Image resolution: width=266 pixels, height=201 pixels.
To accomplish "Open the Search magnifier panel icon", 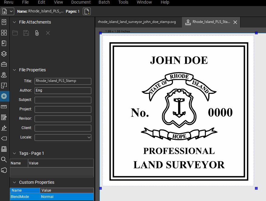I will pos(4,160).
